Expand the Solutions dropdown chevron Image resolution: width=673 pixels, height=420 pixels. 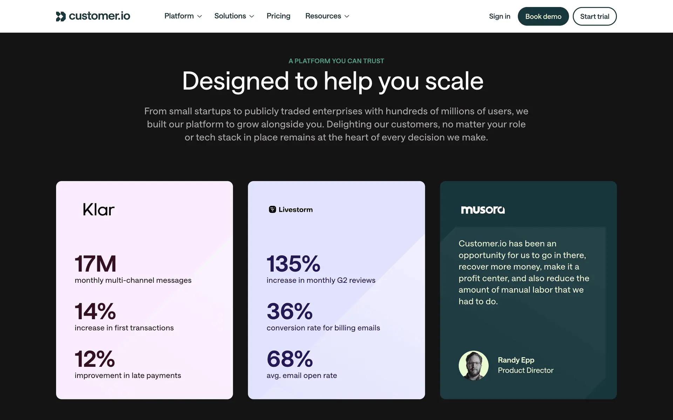(x=252, y=16)
